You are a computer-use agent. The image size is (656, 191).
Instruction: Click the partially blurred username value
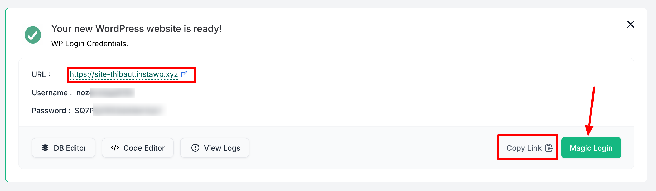tap(105, 93)
